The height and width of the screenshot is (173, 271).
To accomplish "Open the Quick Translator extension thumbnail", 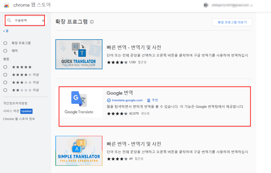I will click(79, 54).
